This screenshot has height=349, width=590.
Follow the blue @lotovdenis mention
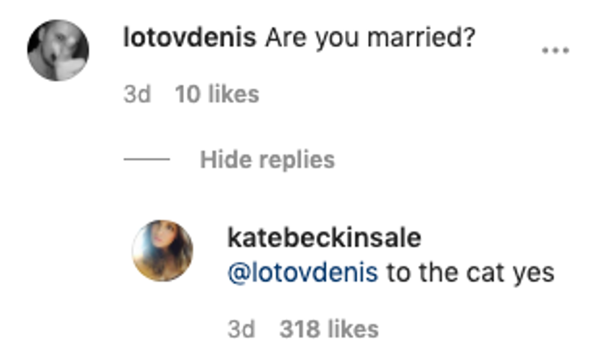[x=303, y=273]
